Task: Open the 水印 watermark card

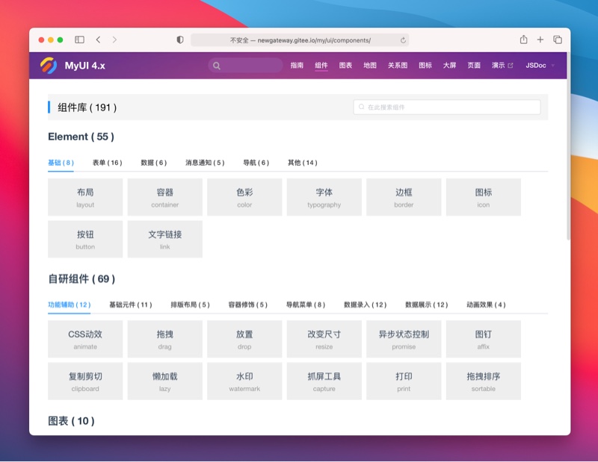Action: coord(244,381)
